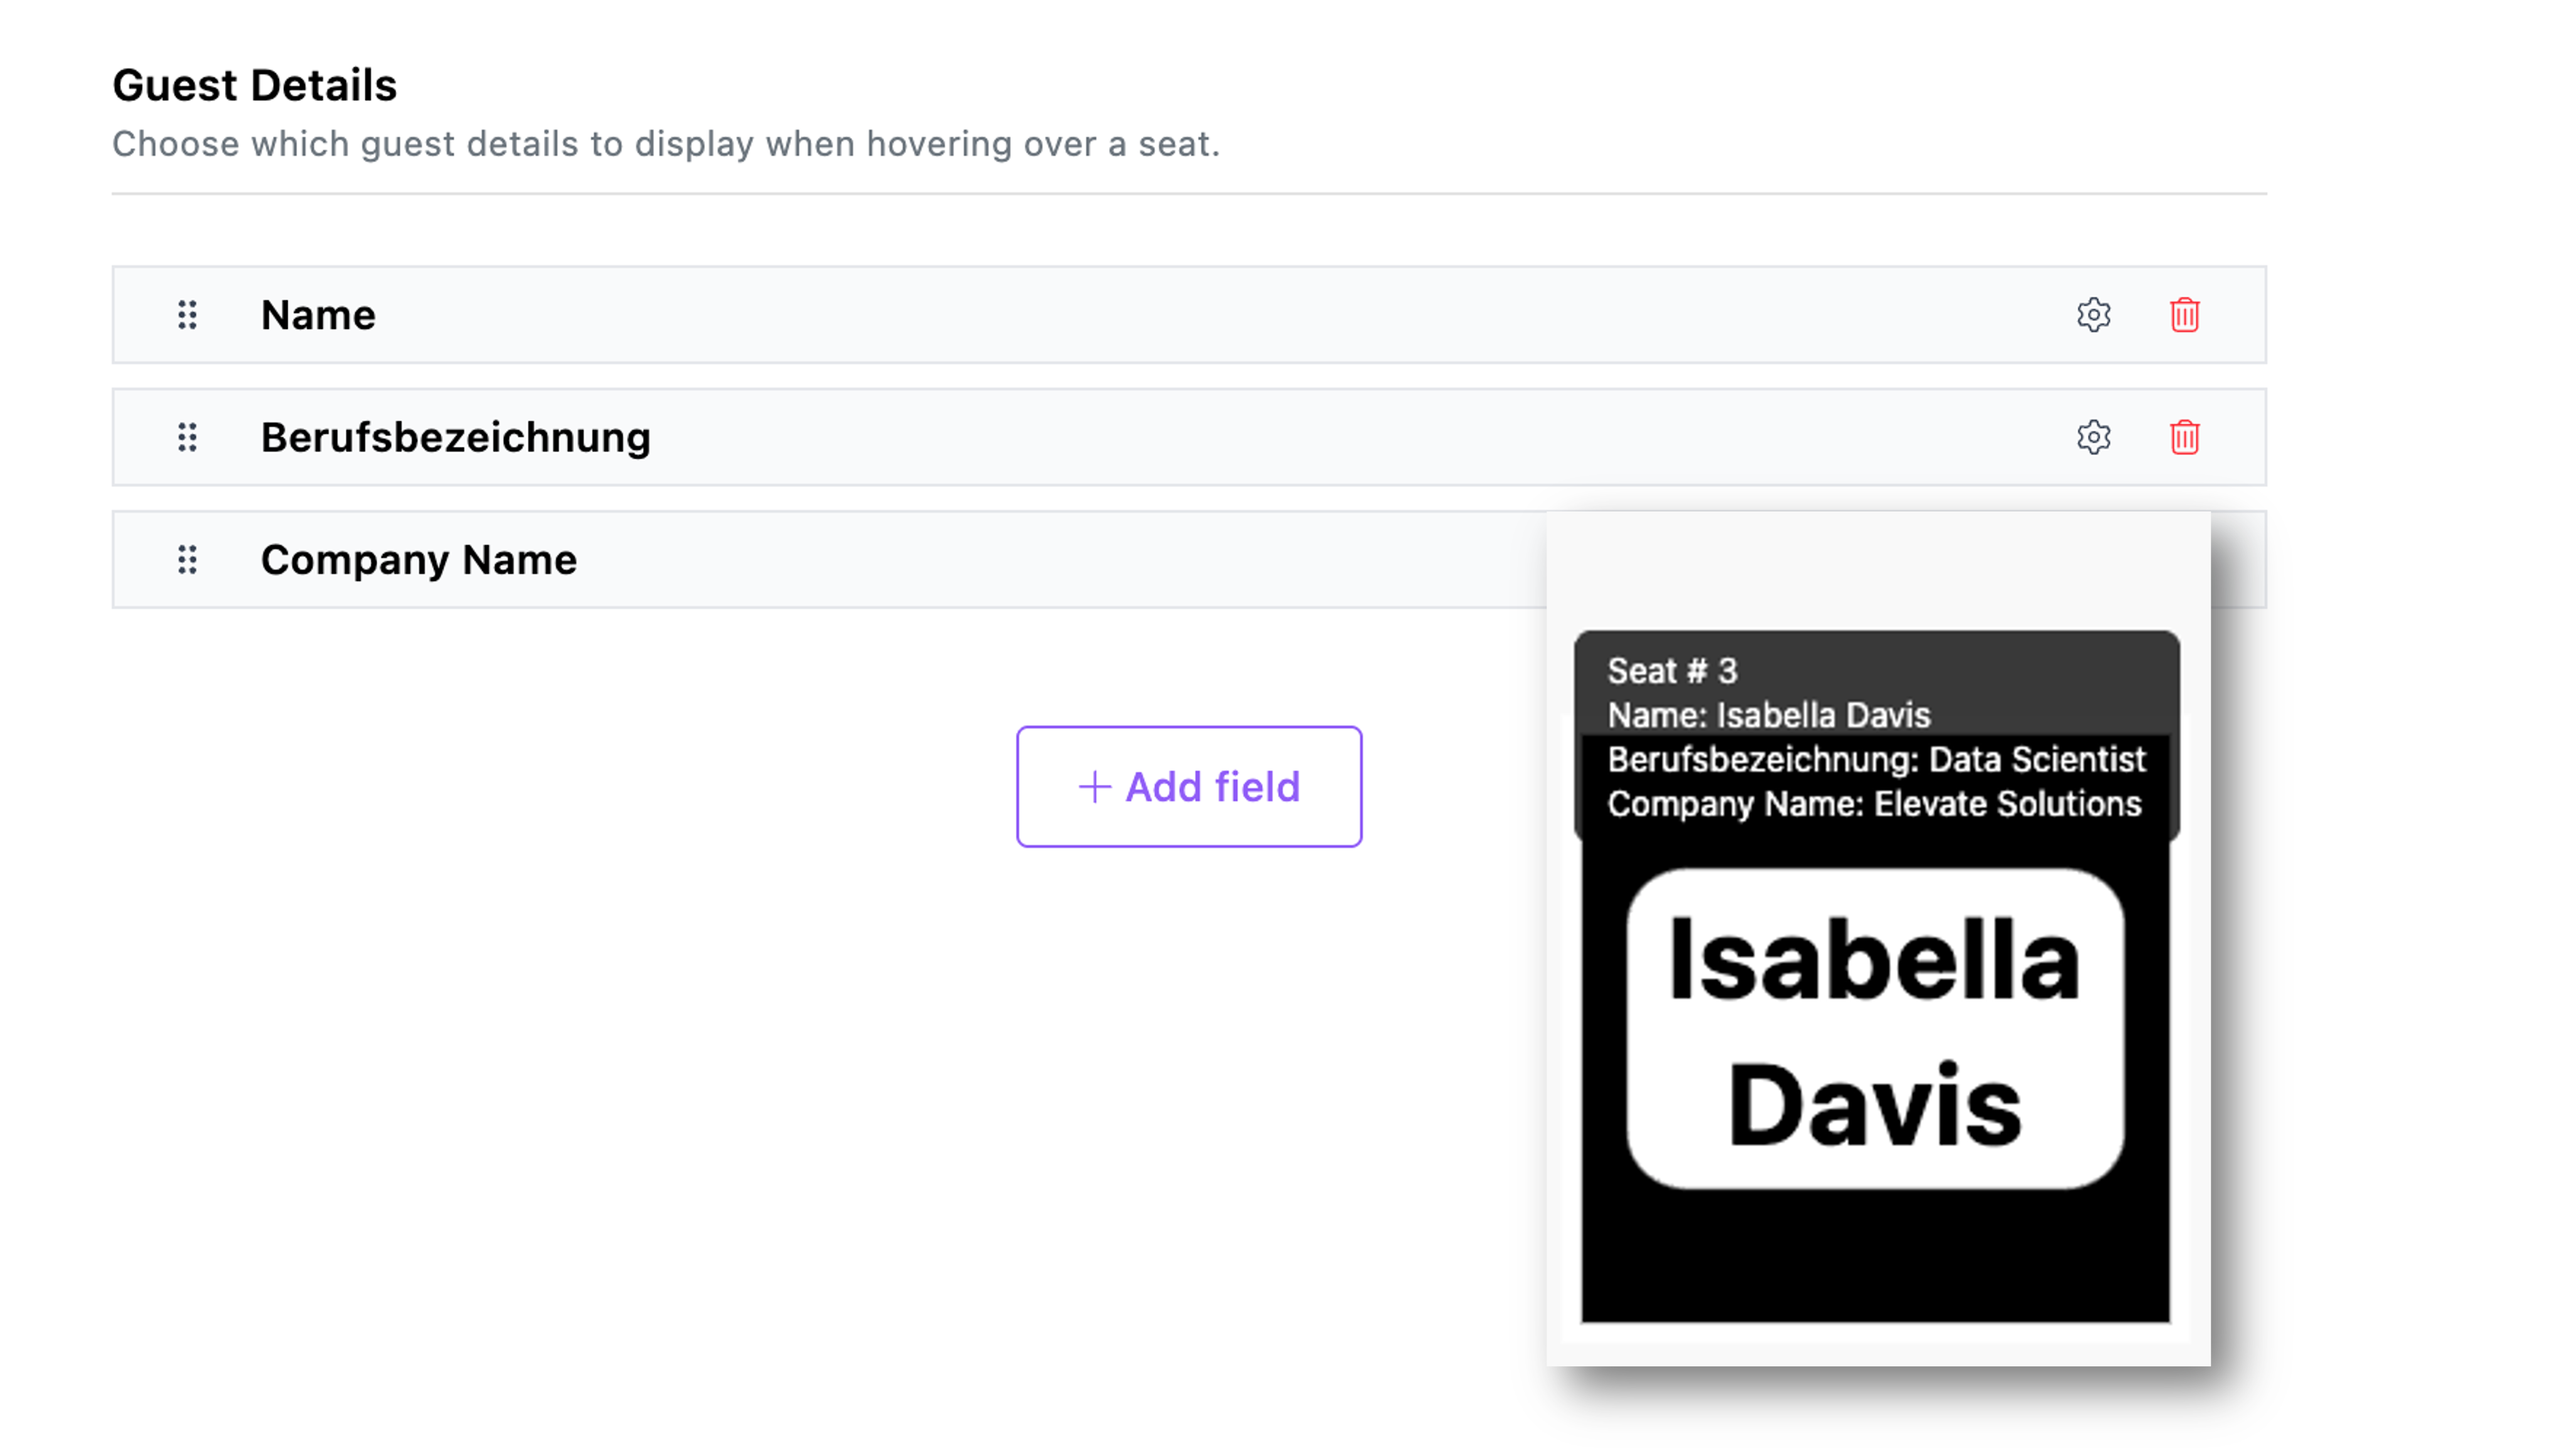
Task: Delete the Name field
Action: coord(2184,315)
